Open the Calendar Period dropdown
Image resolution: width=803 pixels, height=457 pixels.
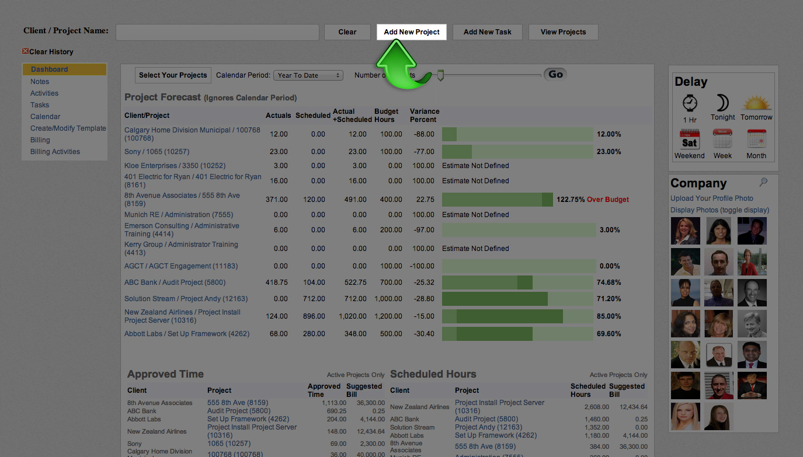tap(308, 75)
